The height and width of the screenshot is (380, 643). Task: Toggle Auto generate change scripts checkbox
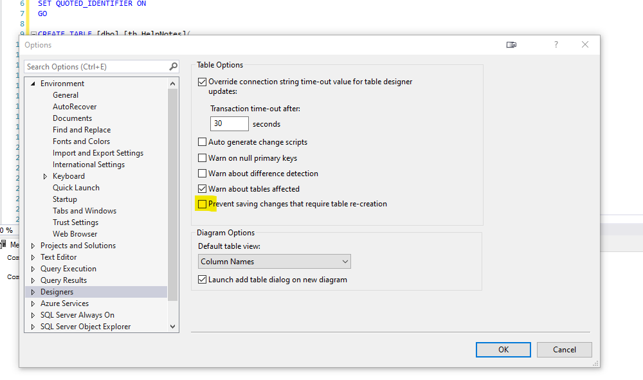pos(203,142)
